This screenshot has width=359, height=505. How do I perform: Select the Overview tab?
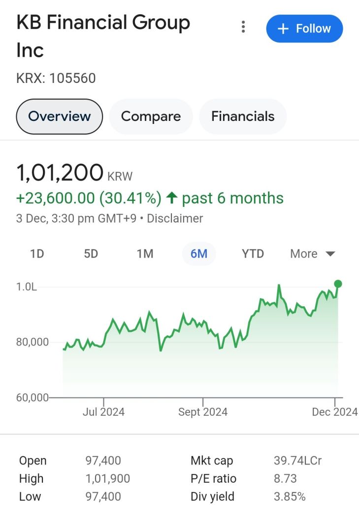(60, 117)
